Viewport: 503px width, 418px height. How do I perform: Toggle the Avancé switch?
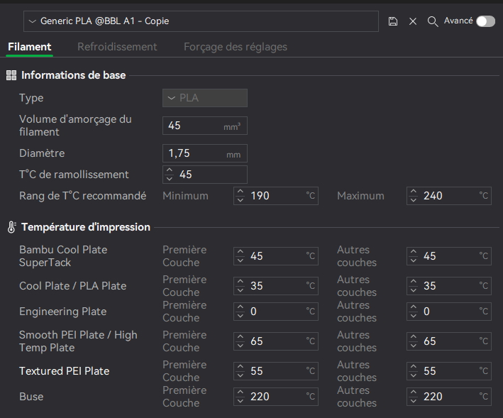[x=486, y=21]
